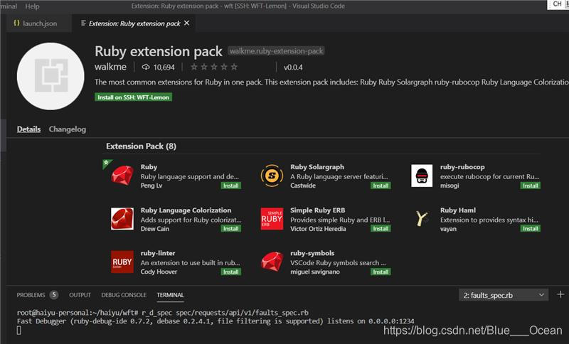Install the ruby-linter extension
Viewport: 569px width, 344px height.
click(230, 272)
